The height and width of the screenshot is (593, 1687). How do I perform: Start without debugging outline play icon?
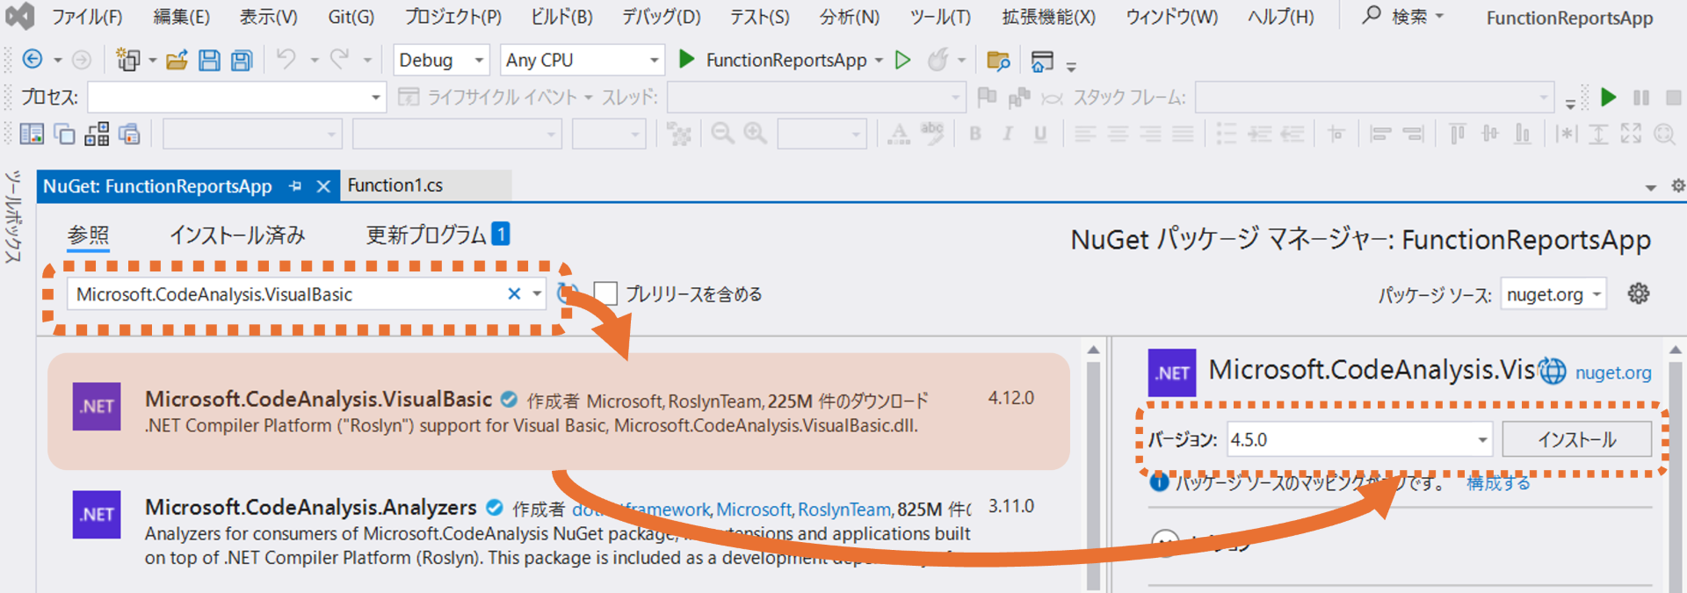point(902,60)
